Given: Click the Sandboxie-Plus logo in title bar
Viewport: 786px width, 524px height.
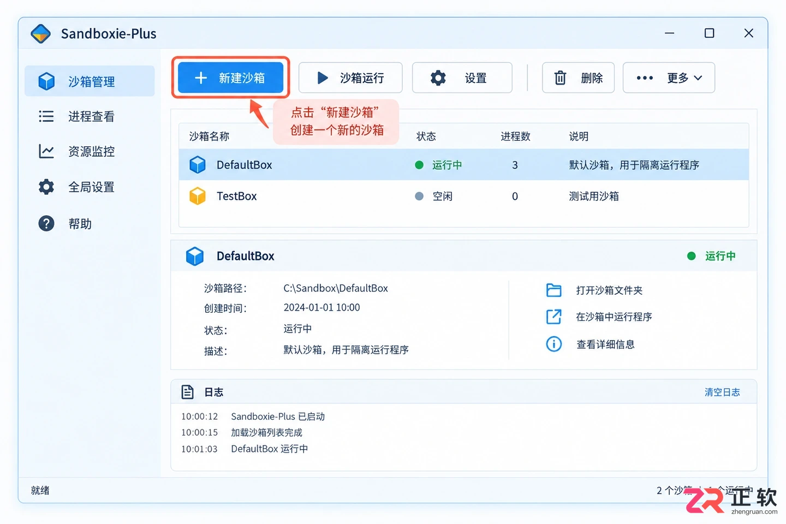Looking at the screenshot, I should 41,34.
